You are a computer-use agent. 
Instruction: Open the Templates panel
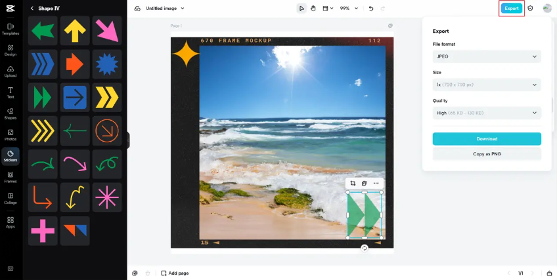coord(11,29)
